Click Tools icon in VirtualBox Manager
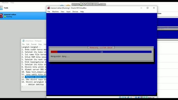The image size is (178, 100). (x=1, y=8)
